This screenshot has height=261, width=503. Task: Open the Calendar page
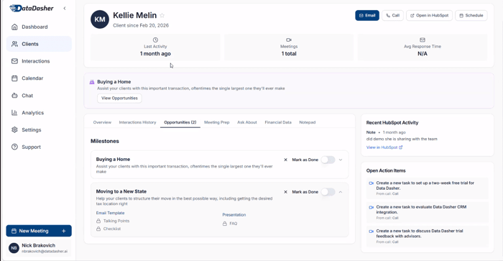[39, 78]
